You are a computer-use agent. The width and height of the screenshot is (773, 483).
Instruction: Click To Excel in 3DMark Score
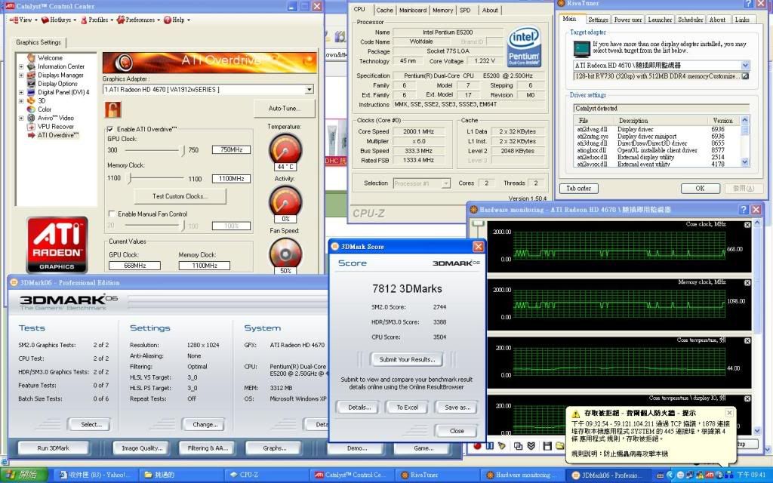[x=407, y=408]
